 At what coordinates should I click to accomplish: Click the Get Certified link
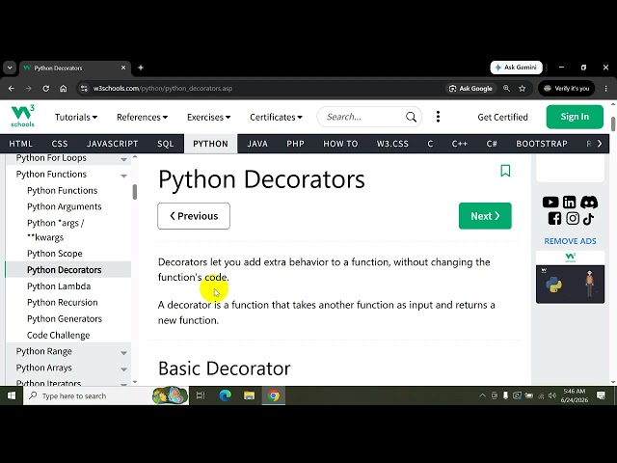(502, 117)
